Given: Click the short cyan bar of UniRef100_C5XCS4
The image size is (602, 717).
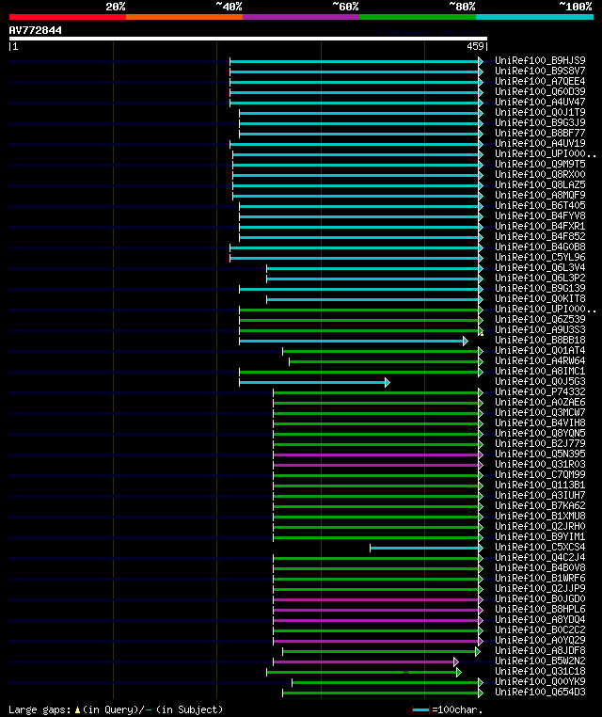Looking at the screenshot, I should coord(426,548).
